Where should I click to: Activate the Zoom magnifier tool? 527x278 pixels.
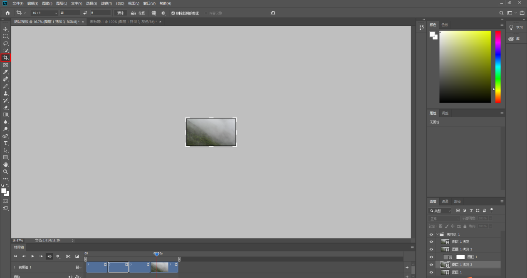(5, 172)
